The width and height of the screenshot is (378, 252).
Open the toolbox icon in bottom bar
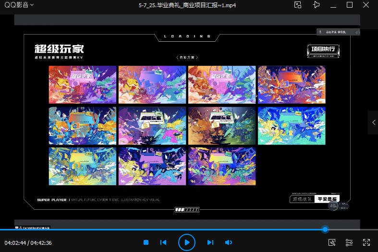[331, 242]
